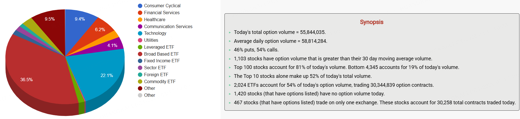The image size is (520, 119).
Task: Click the dark red Other legend dot
Action: click(140, 88)
